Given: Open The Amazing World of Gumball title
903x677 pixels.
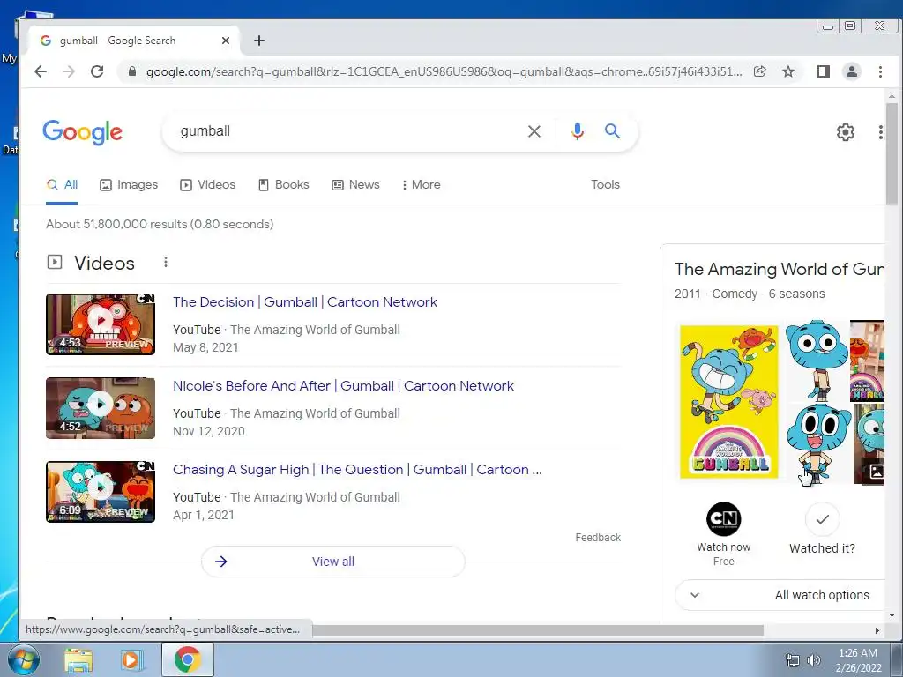Looking at the screenshot, I should tap(780, 269).
